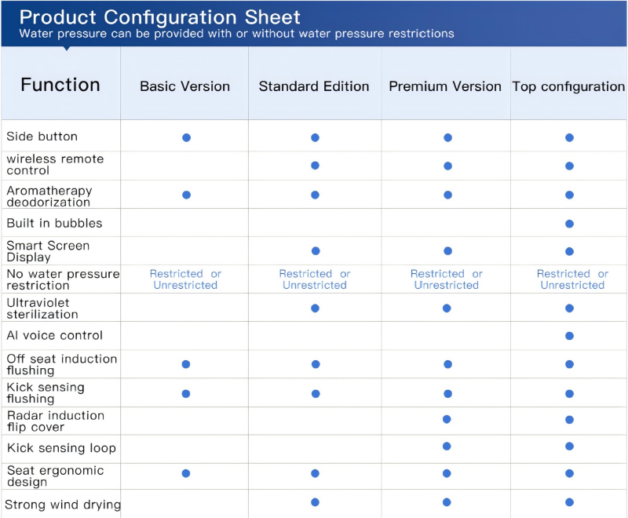Select Strong wind drying dot under Standard Edition
The width and height of the screenshot is (628, 518).
(315, 502)
